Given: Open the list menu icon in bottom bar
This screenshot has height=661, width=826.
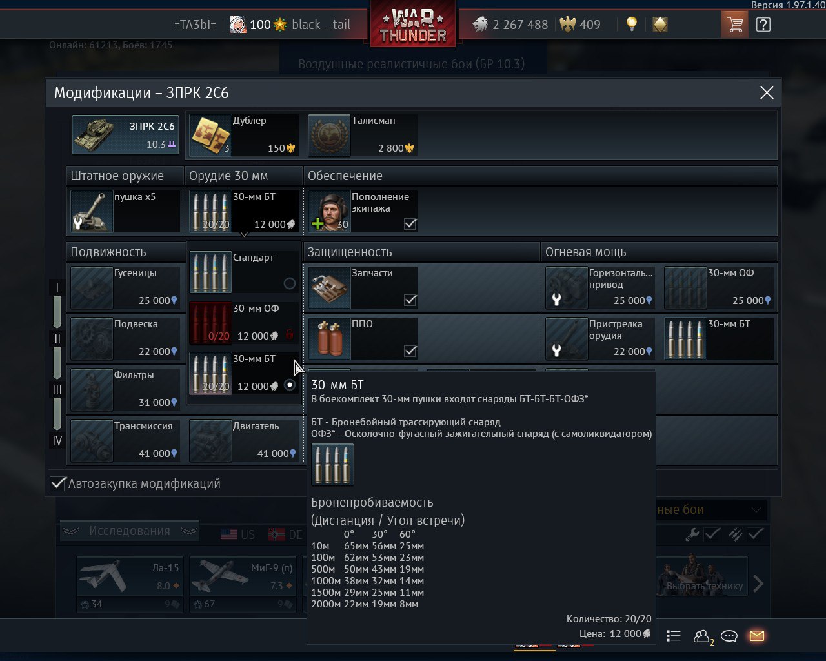Looking at the screenshot, I should tap(673, 636).
